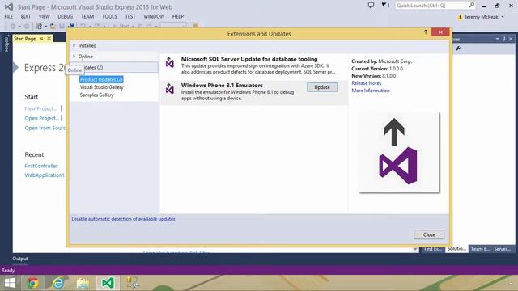Click the Windows Start button
Image resolution: width=518 pixels, height=291 pixels.
tap(10, 283)
